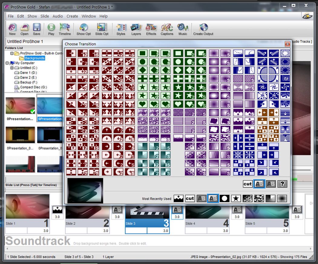This screenshot has width=318, height=264.
Task: Collapse the ProShow Gold Built-In Content tree node
Action: pos(12,53)
